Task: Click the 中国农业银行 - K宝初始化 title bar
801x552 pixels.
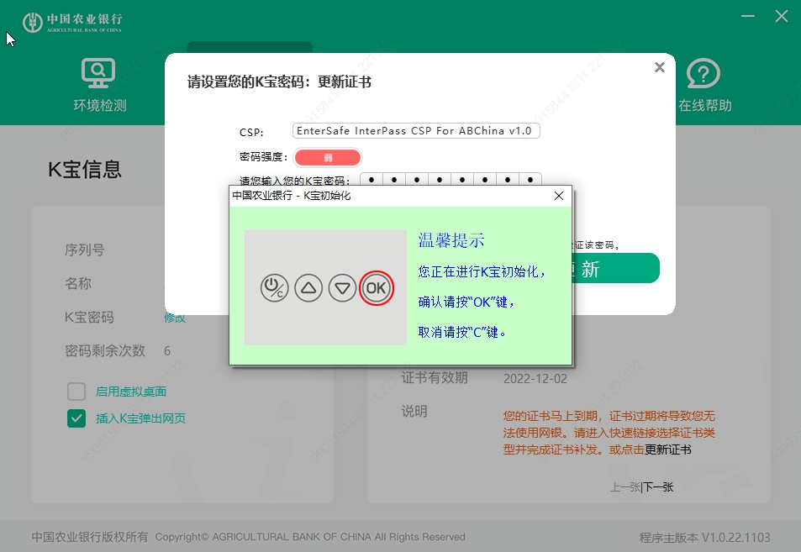Action: click(400, 196)
